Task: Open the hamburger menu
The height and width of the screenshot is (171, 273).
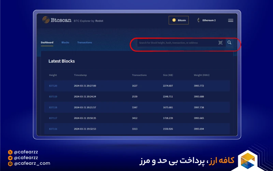Action: pos(231,20)
